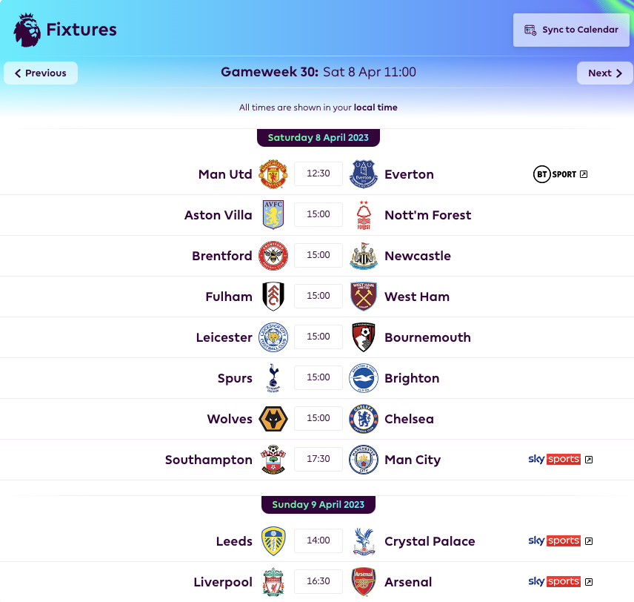This screenshot has height=602, width=634.
Task: Open the Crystal Palace team name link
Action: point(430,542)
